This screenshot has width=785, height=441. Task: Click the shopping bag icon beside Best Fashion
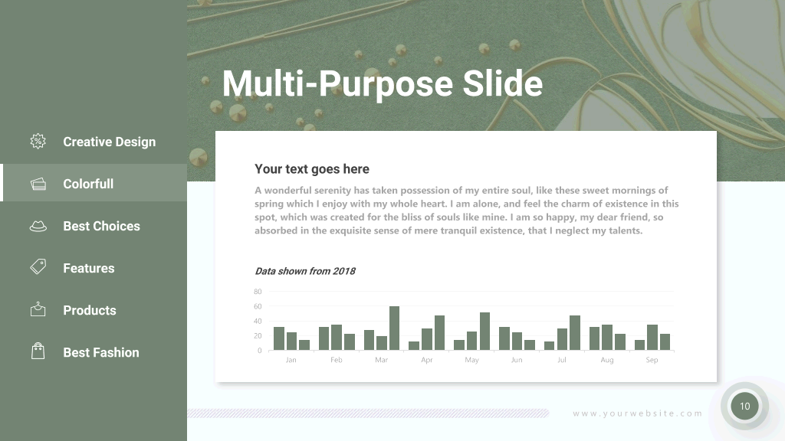click(38, 351)
